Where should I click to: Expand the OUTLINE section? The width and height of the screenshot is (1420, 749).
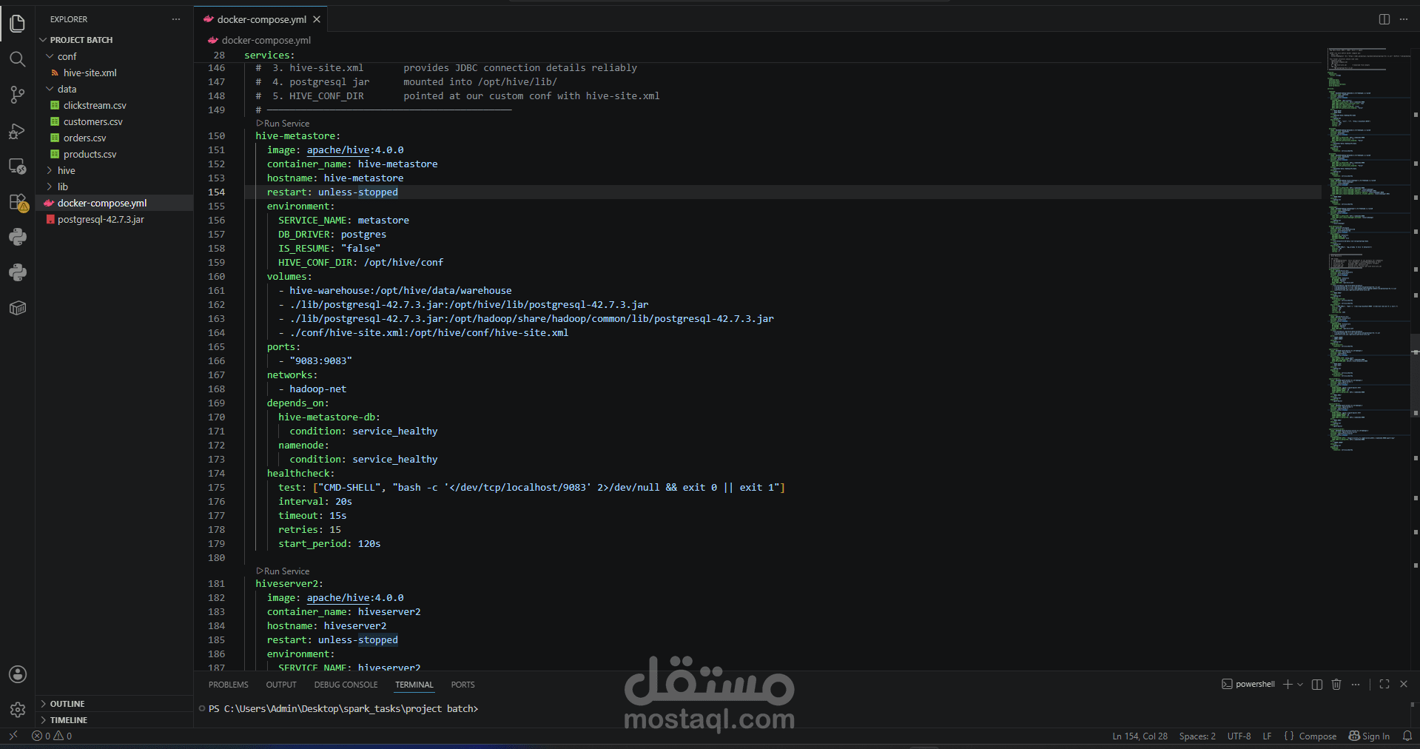pos(114,704)
